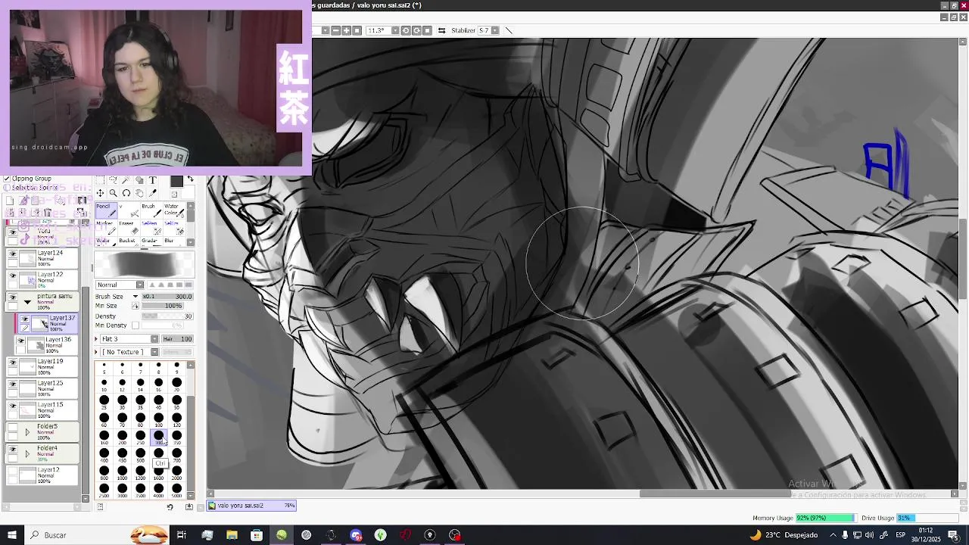
Task: Select brush size 20 preset
Action: tap(176, 383)
